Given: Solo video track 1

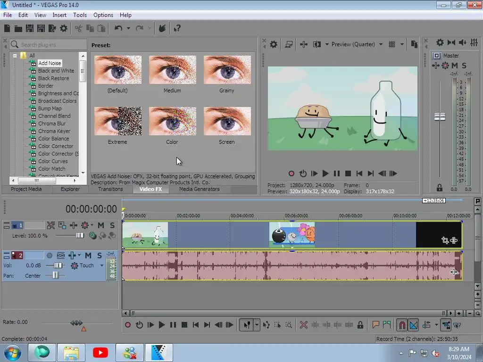Looking at the screenshot, I should coord(112,225).
